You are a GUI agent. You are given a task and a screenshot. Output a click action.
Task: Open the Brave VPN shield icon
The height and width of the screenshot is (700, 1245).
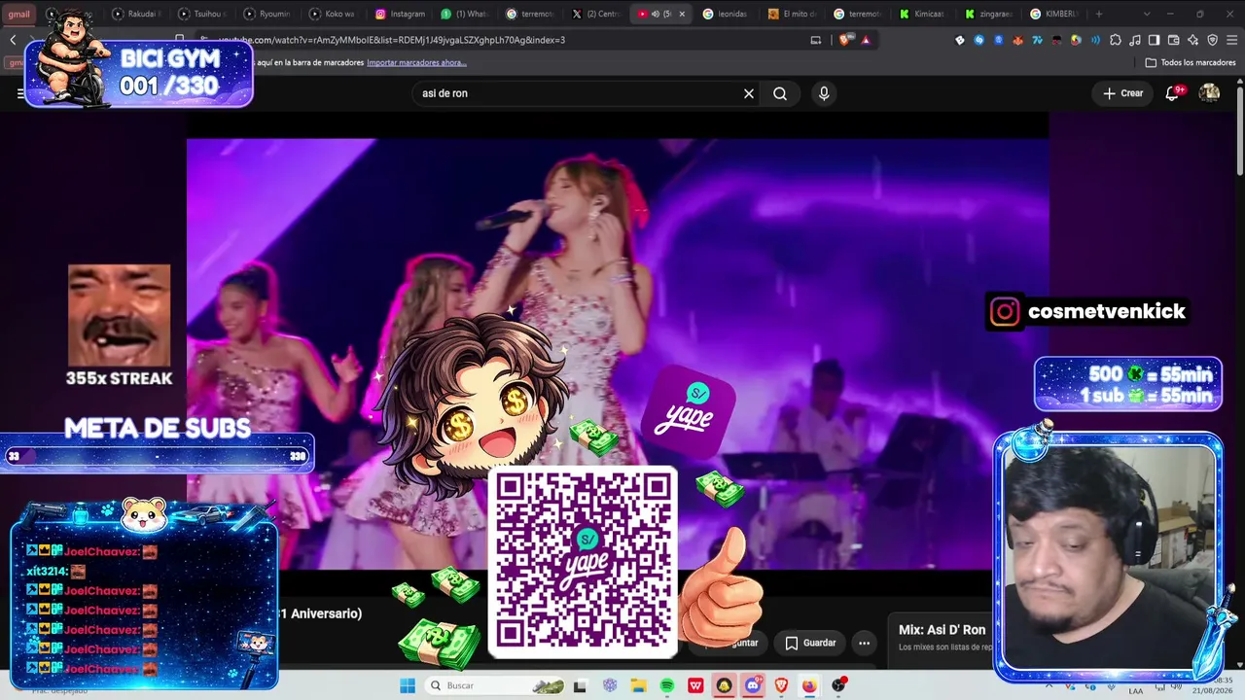(1213, 40)
